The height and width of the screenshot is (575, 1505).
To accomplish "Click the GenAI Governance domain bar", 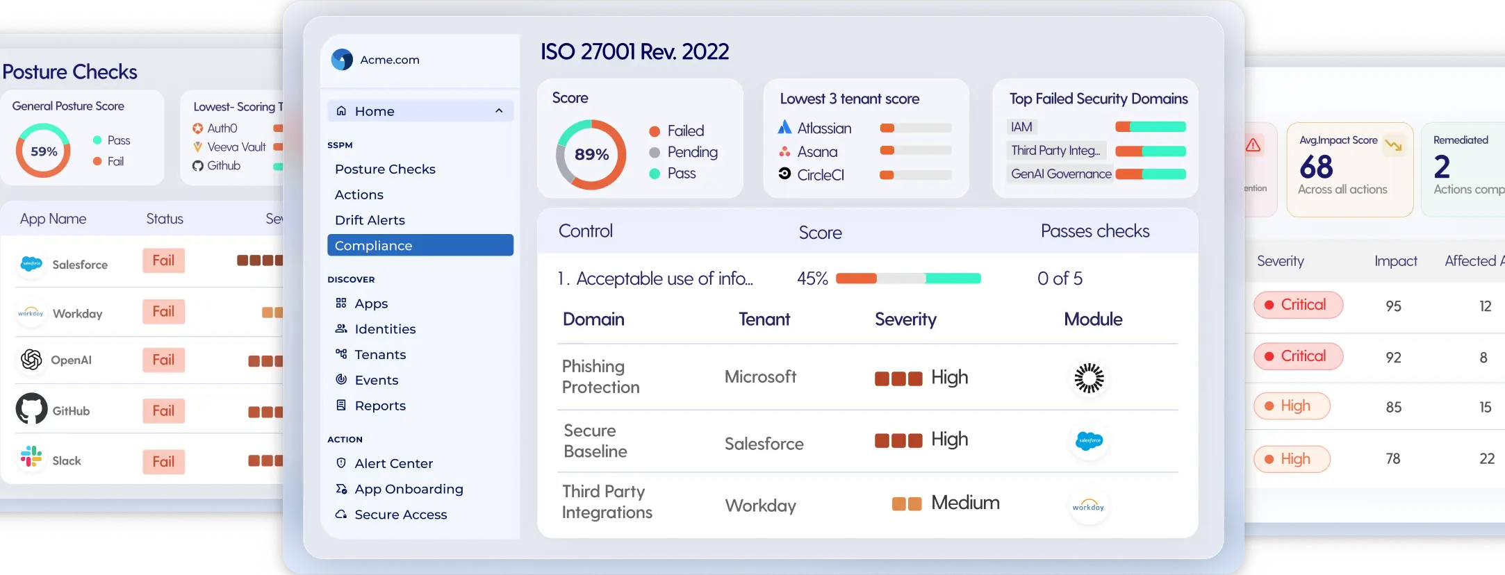I will (1151, 174).
